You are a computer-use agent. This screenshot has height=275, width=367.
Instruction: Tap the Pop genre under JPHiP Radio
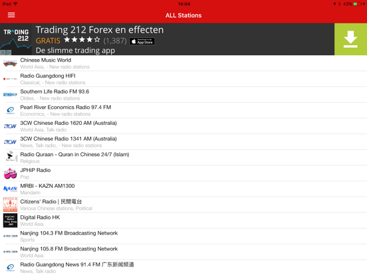click(x=25, y=177)
